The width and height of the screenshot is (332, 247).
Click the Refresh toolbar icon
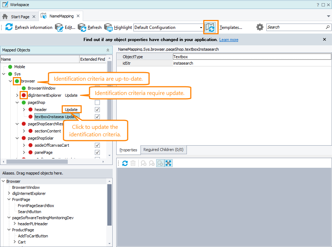pos(82,27)
